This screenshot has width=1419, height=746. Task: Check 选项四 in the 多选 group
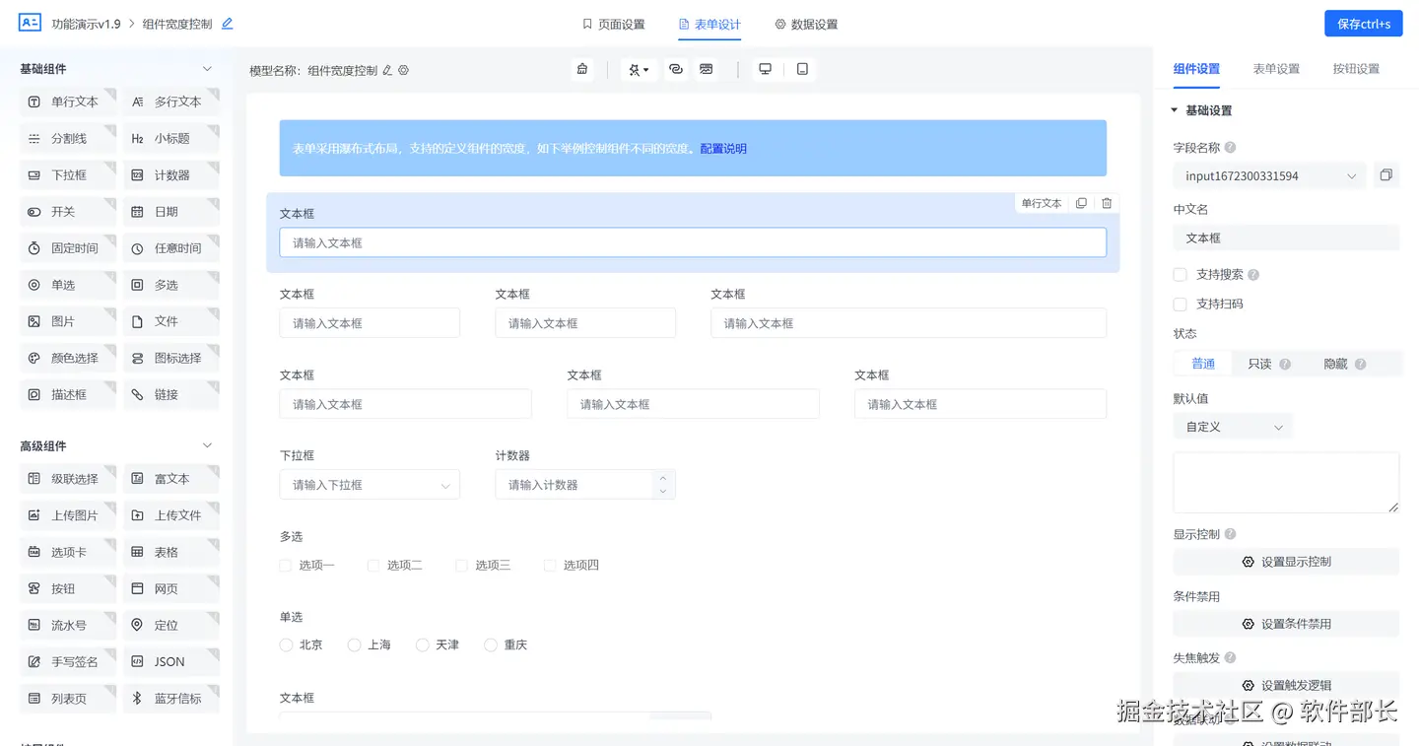pos(550,566)
